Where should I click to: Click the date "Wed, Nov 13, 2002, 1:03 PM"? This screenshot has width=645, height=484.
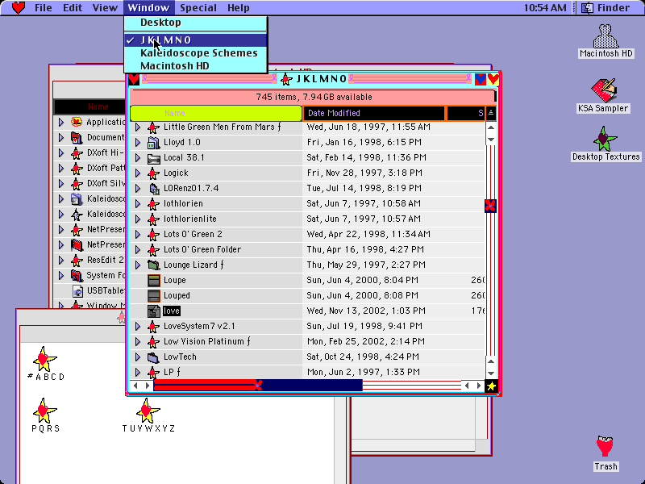click(366, 311)
